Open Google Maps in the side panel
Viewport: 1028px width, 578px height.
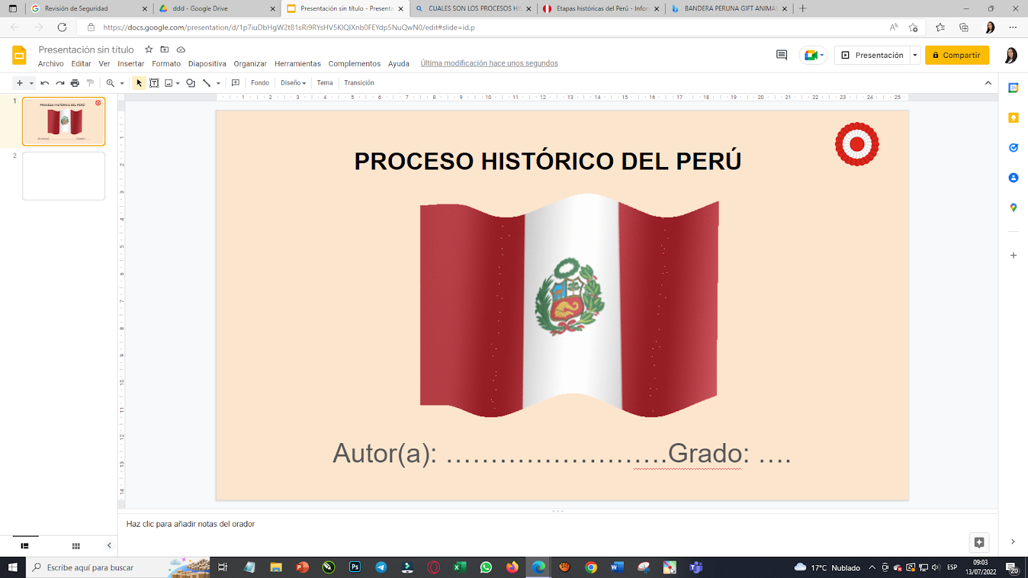(x=1013, y=207)
